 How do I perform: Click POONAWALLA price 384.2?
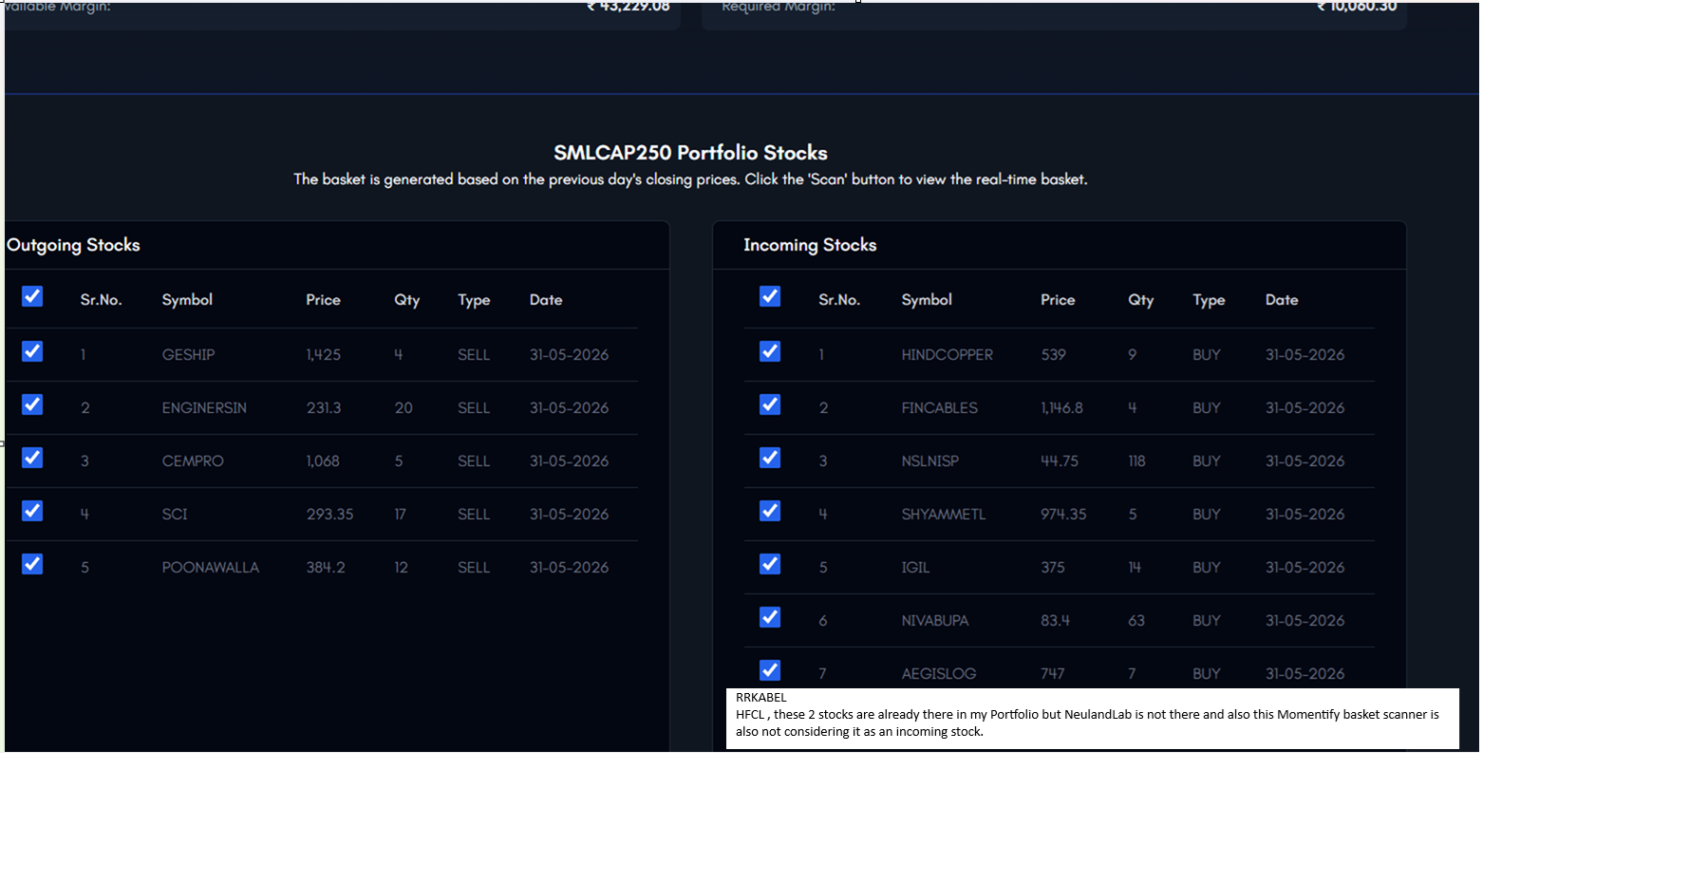pyautogui.click(x=326, y=567)
